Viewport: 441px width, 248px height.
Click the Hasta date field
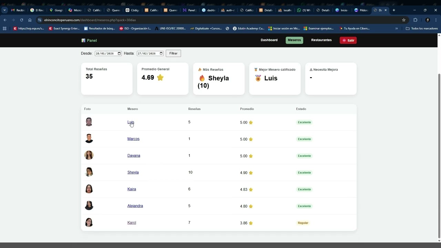tap(150, 53)
